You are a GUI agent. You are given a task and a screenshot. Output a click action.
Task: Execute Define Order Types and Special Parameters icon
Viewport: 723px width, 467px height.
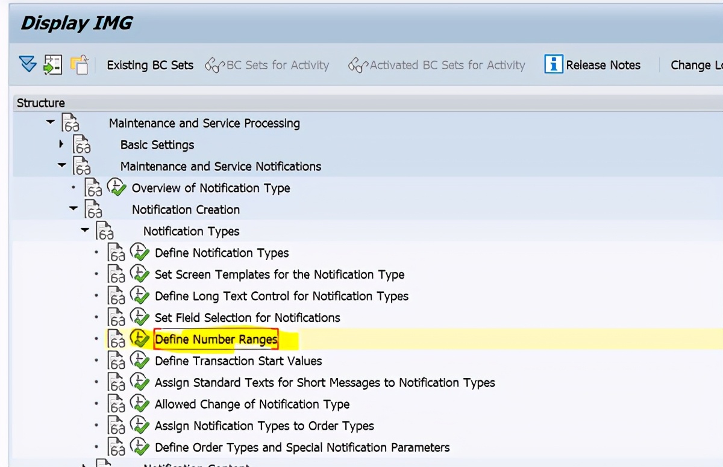(139, 447)
